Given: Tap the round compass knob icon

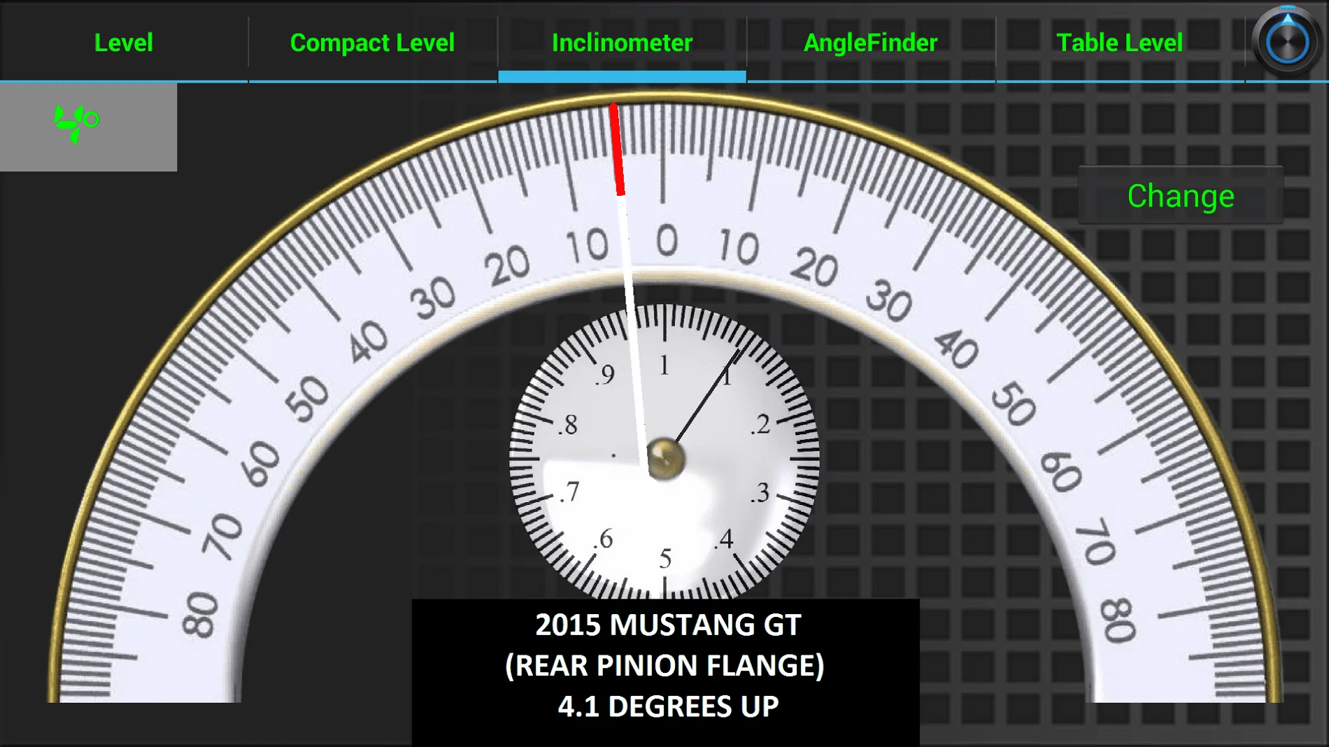Looking at the screenshot, I should point(1288,42).
